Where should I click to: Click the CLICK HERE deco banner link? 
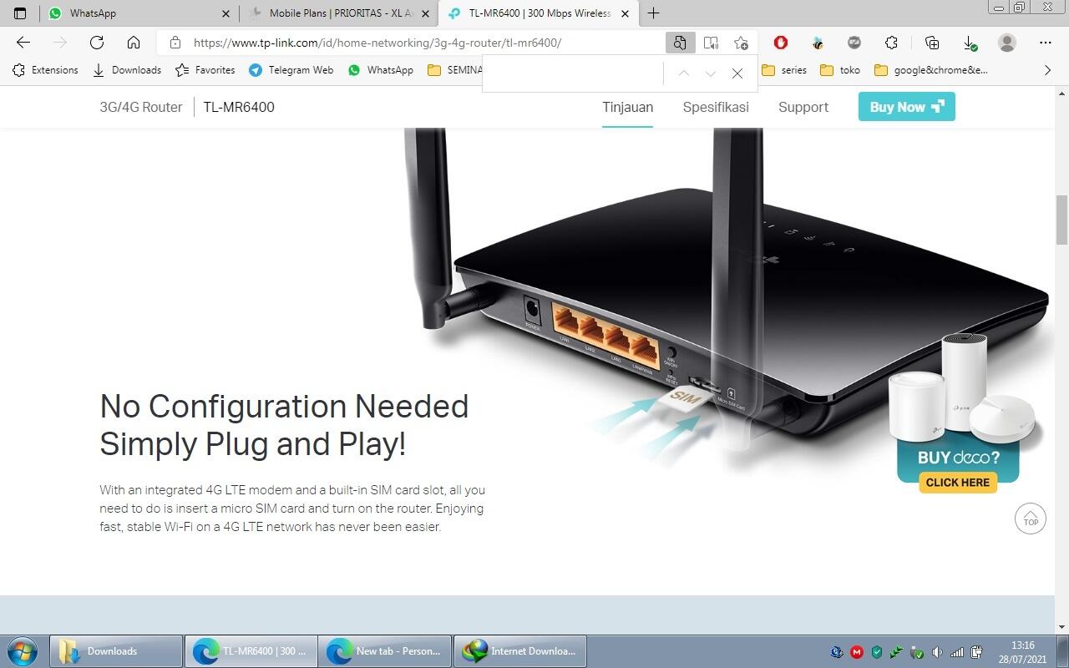pos(958,482)
